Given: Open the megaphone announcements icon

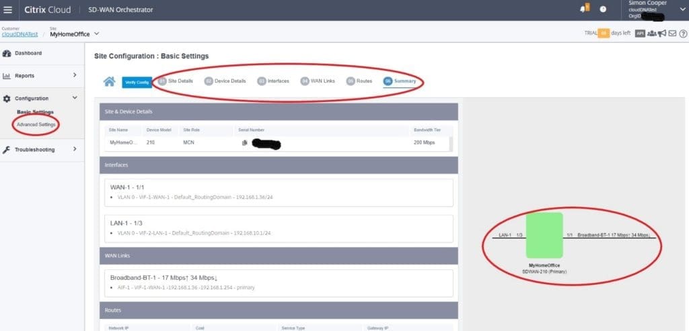Looking at the screenshot, I should pos(662,34).
